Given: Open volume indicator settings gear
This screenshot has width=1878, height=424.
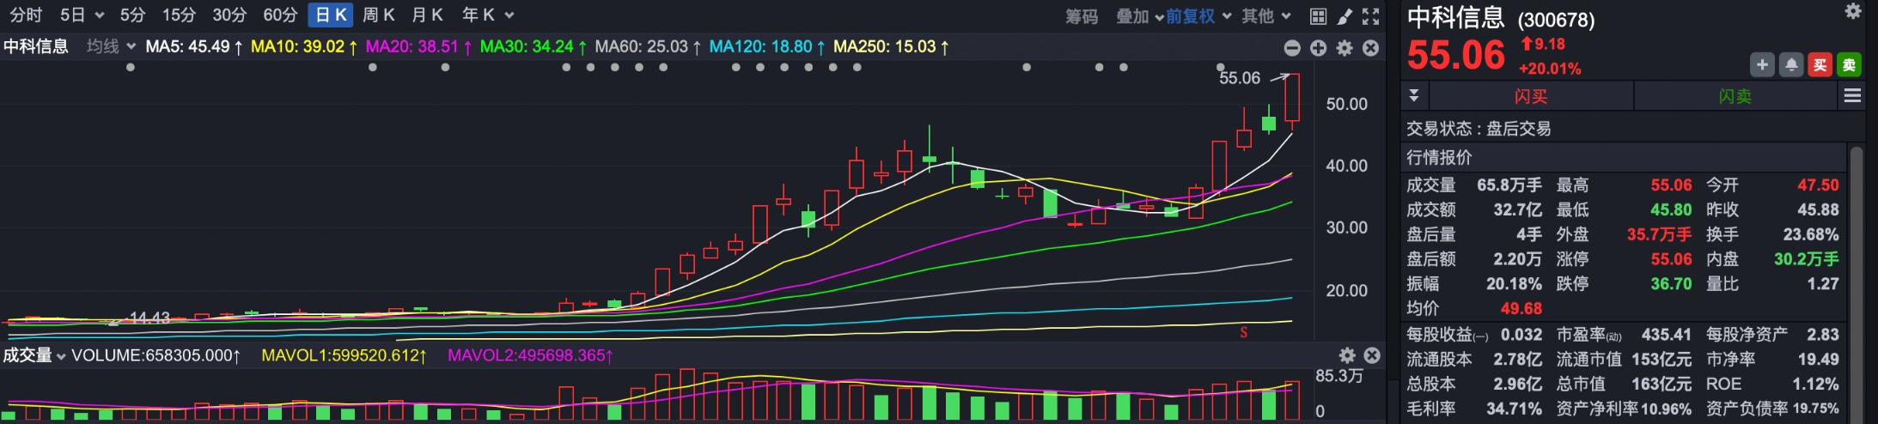Looking at the screenshot, I should pos(1347,355).
